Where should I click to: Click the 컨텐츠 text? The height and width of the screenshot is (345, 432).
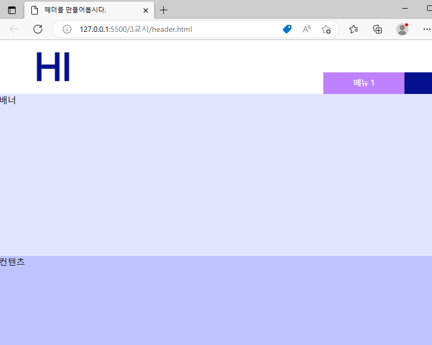(x=12, y=262)
